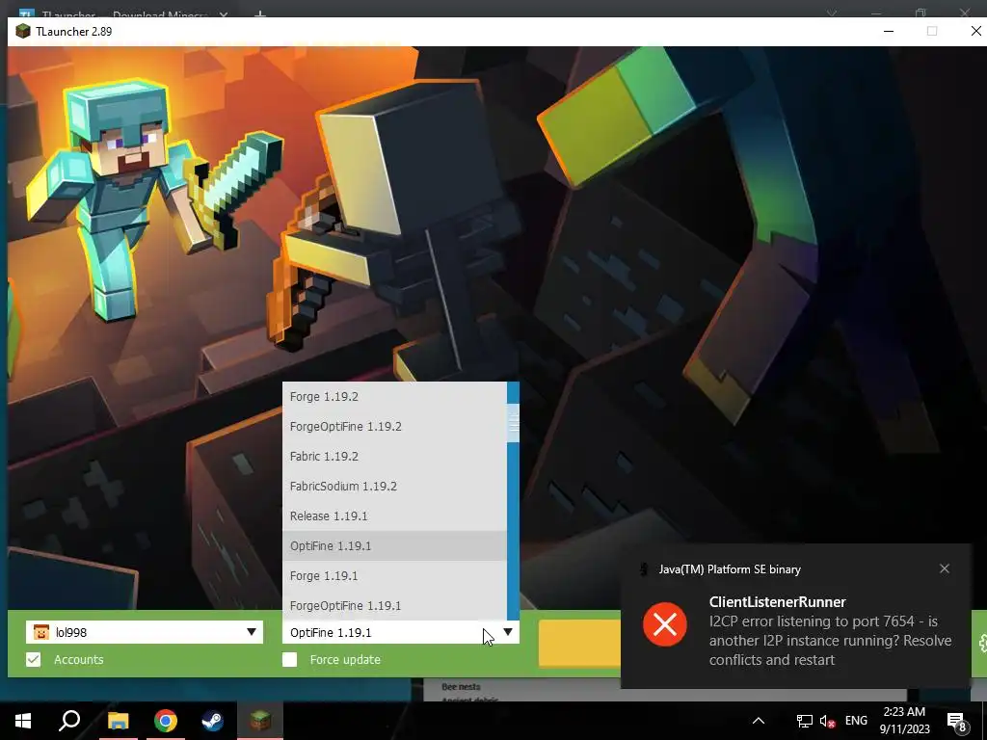Pick Release 1.19.1 from the list
Screen dimensions: 987x740
tap(394, 516)
